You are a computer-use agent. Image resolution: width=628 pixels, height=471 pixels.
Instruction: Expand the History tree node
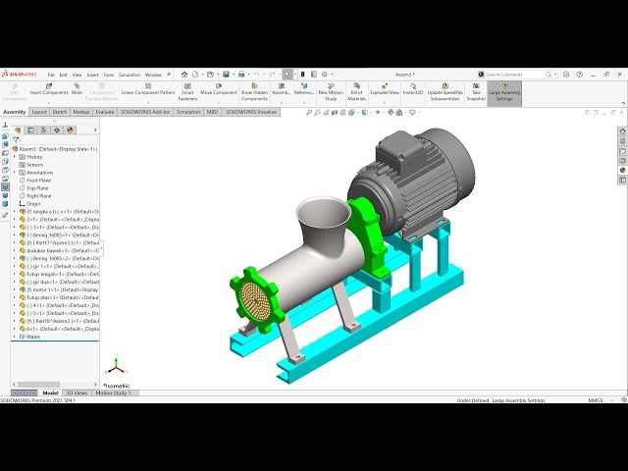point(15,157)
